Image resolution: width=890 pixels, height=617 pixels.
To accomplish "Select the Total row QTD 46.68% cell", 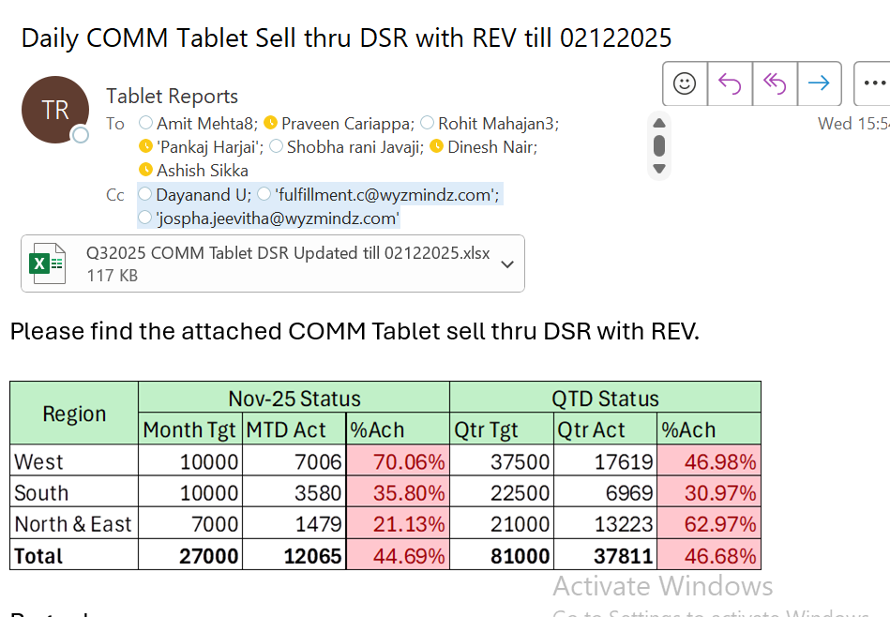I will click(708, 555).
